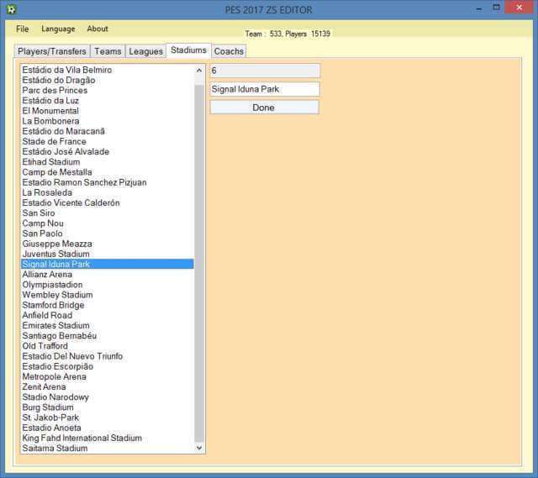This screenshot has height=478, width=538.
Task: Click the stadium name field with Signal Iduna Park
Action: point(264,89)
